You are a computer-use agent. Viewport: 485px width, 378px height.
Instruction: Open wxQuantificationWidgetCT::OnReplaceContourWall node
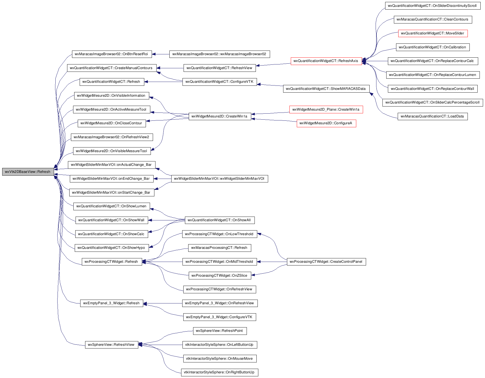pyautogui.click(x=433, y=89)
